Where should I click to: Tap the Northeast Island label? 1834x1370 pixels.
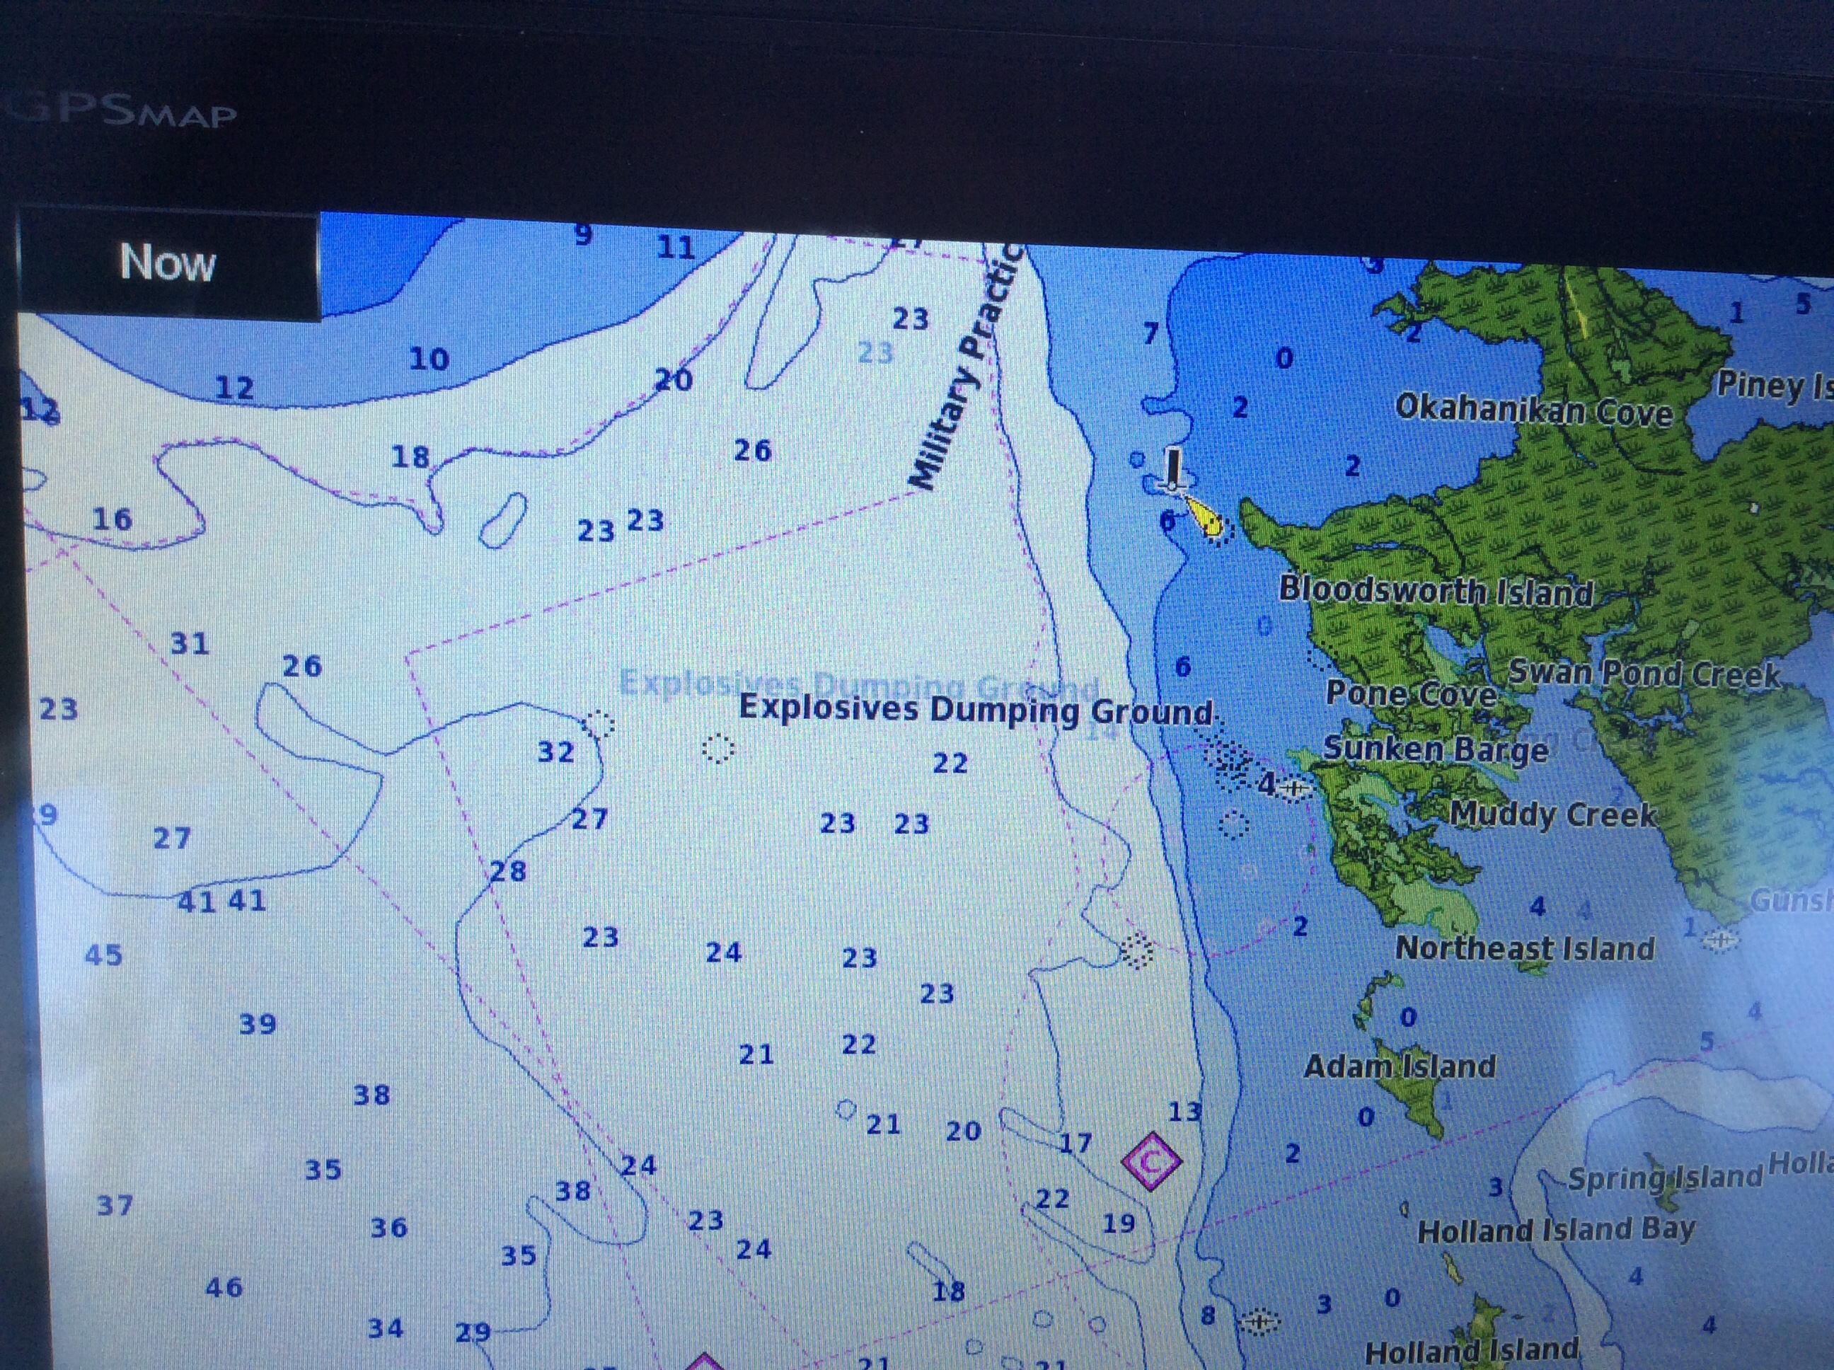click(1524, 949)
